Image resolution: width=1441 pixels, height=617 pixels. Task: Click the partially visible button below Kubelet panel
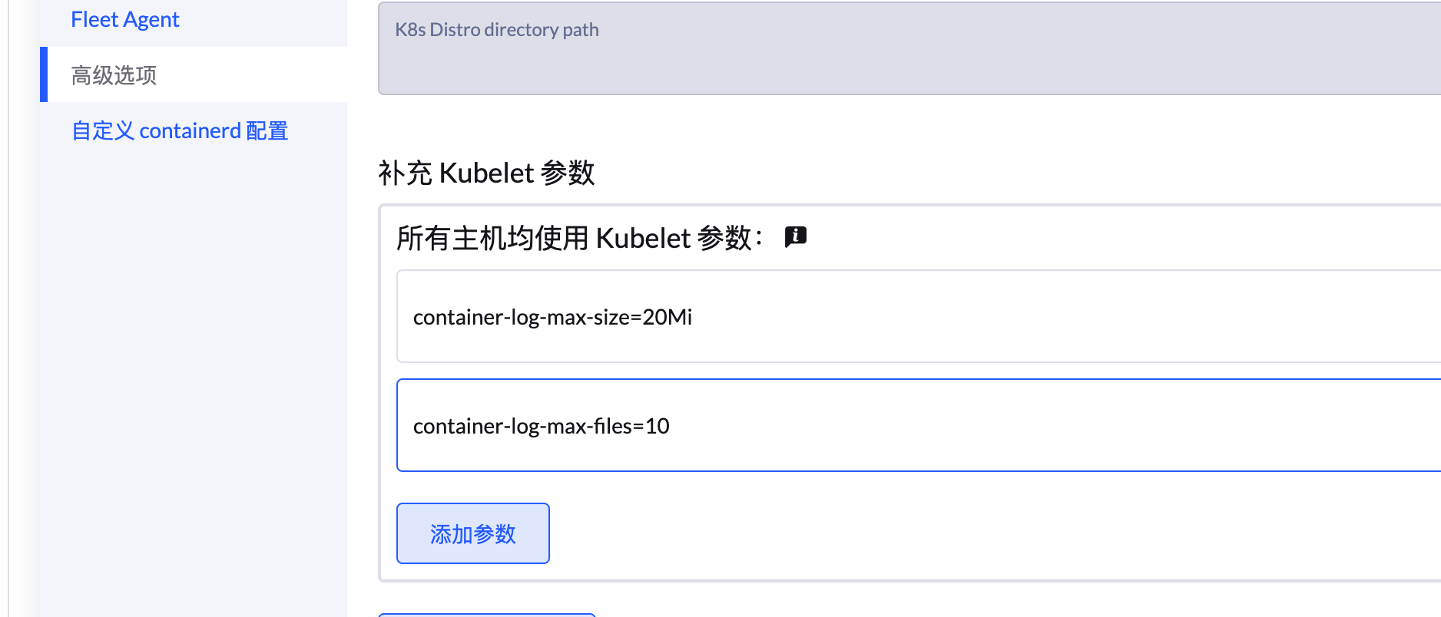(x=487, y=614)
